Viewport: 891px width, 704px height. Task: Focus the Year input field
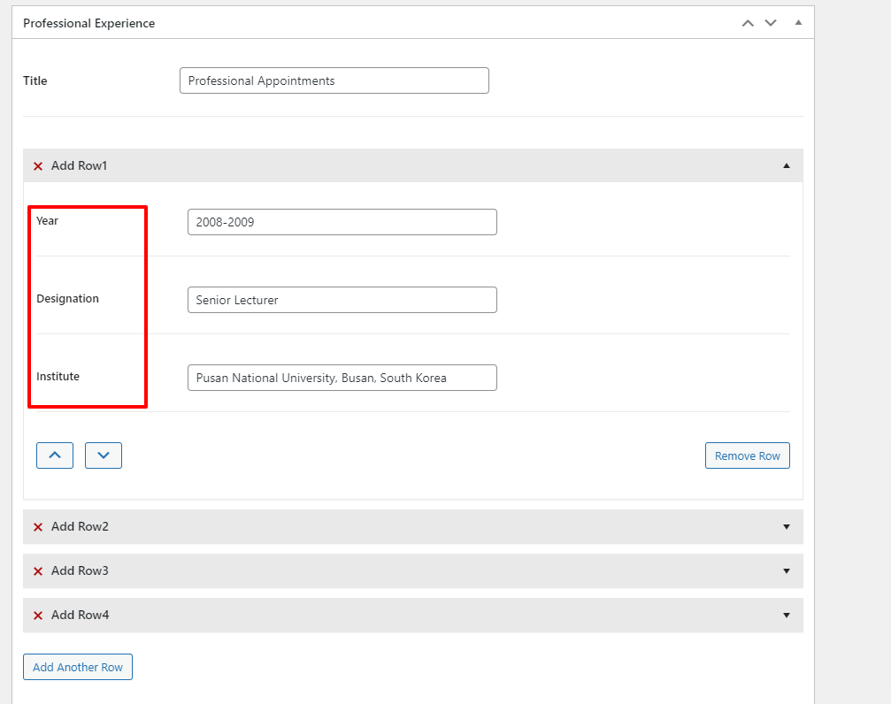click(342, 222)
